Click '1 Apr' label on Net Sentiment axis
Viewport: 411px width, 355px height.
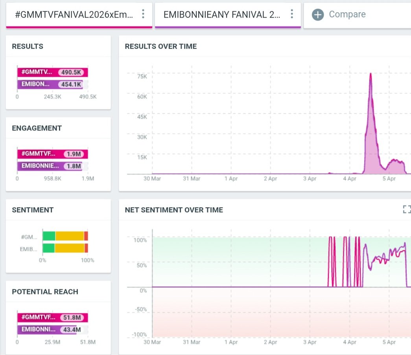point(231,342)
